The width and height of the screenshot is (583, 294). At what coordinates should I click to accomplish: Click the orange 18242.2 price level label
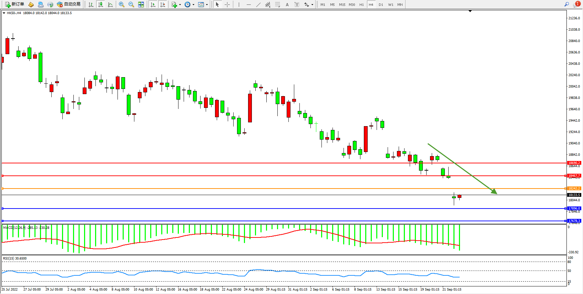[574, 189]
